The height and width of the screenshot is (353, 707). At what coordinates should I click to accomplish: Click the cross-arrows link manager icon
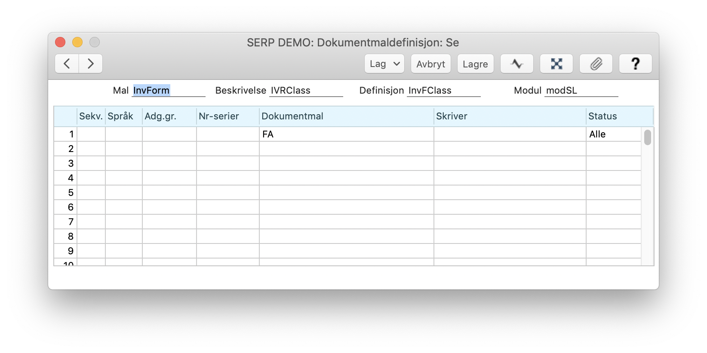tap(556, 64)
